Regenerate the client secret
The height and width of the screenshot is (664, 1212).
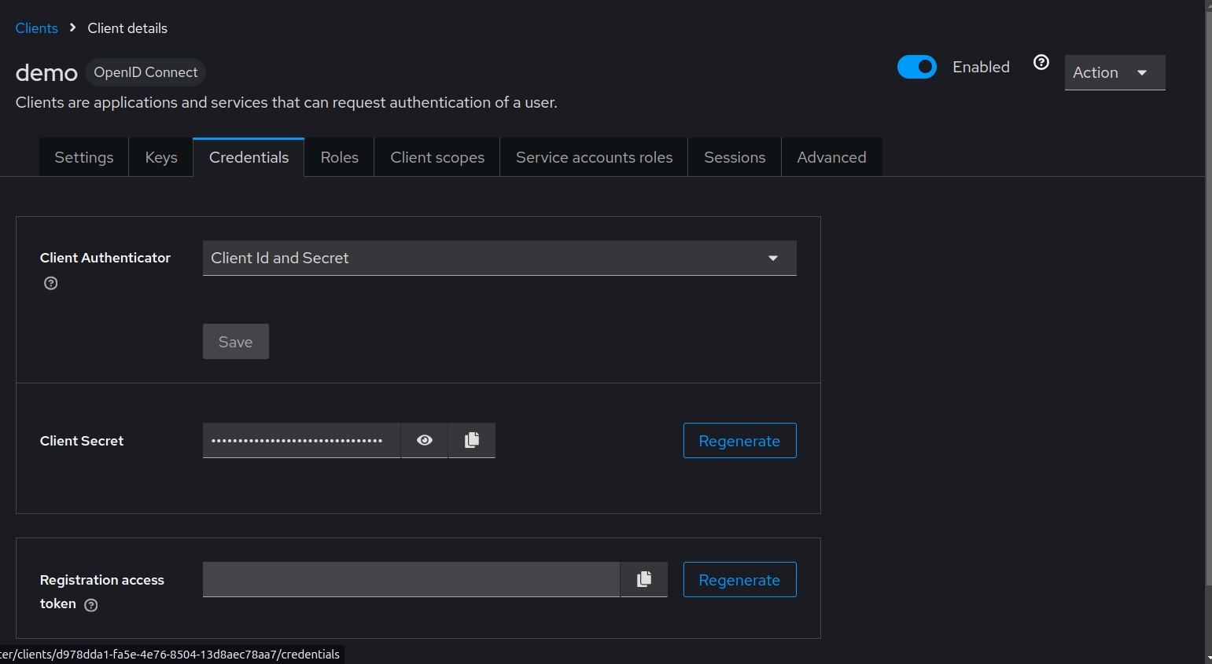(x=739, y=440)
